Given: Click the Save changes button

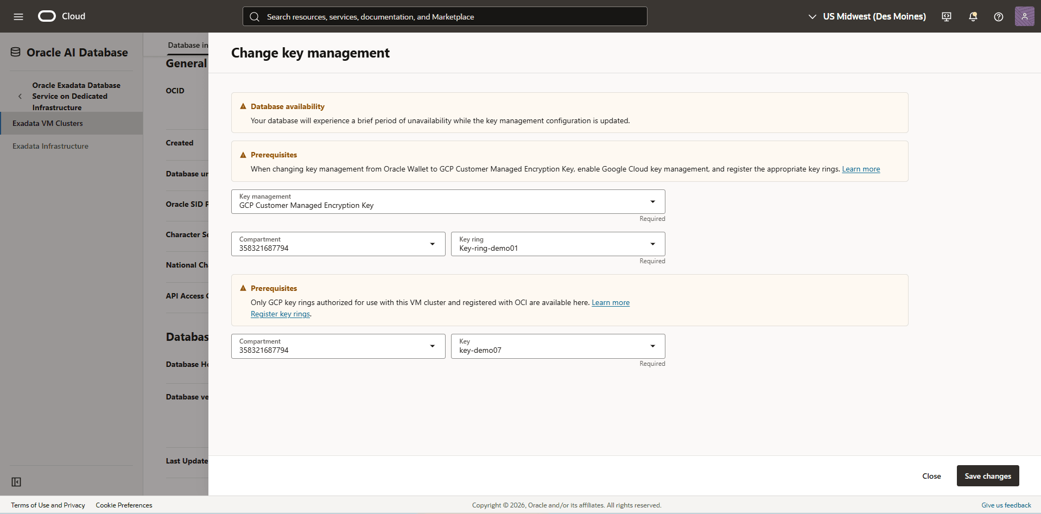Looking at the screenshot, I should (x=987, y=475).
